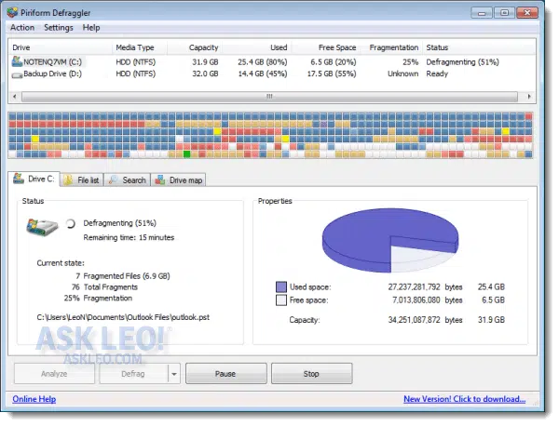
Task: Click the hard drive icon in Status panel
Action: coord(43,227)
